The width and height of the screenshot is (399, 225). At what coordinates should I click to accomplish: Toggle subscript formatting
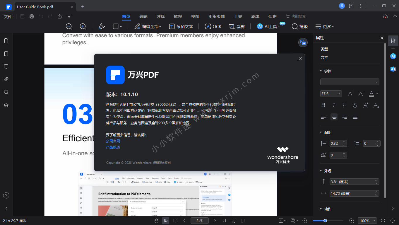click(x=376, y=105)
